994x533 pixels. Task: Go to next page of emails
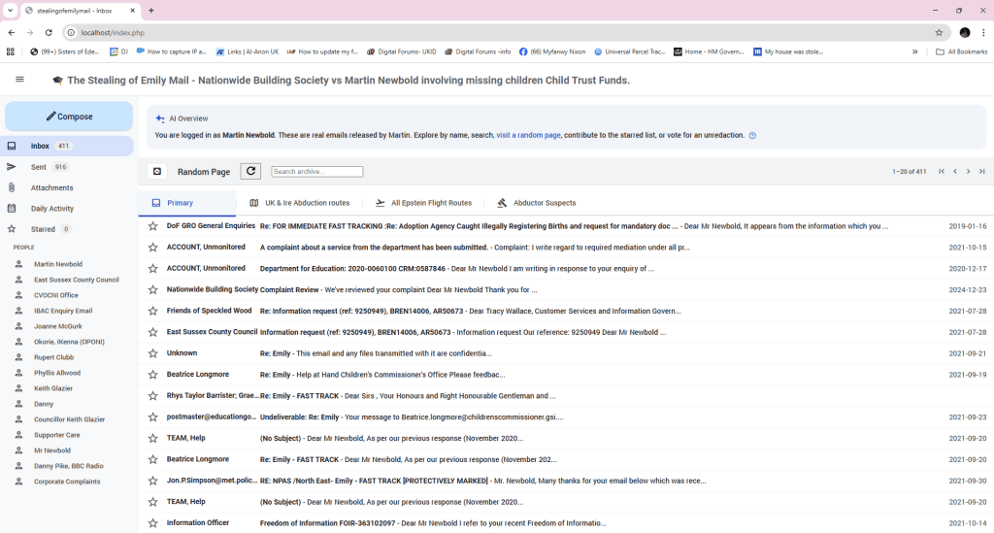(x=968, y=172)
